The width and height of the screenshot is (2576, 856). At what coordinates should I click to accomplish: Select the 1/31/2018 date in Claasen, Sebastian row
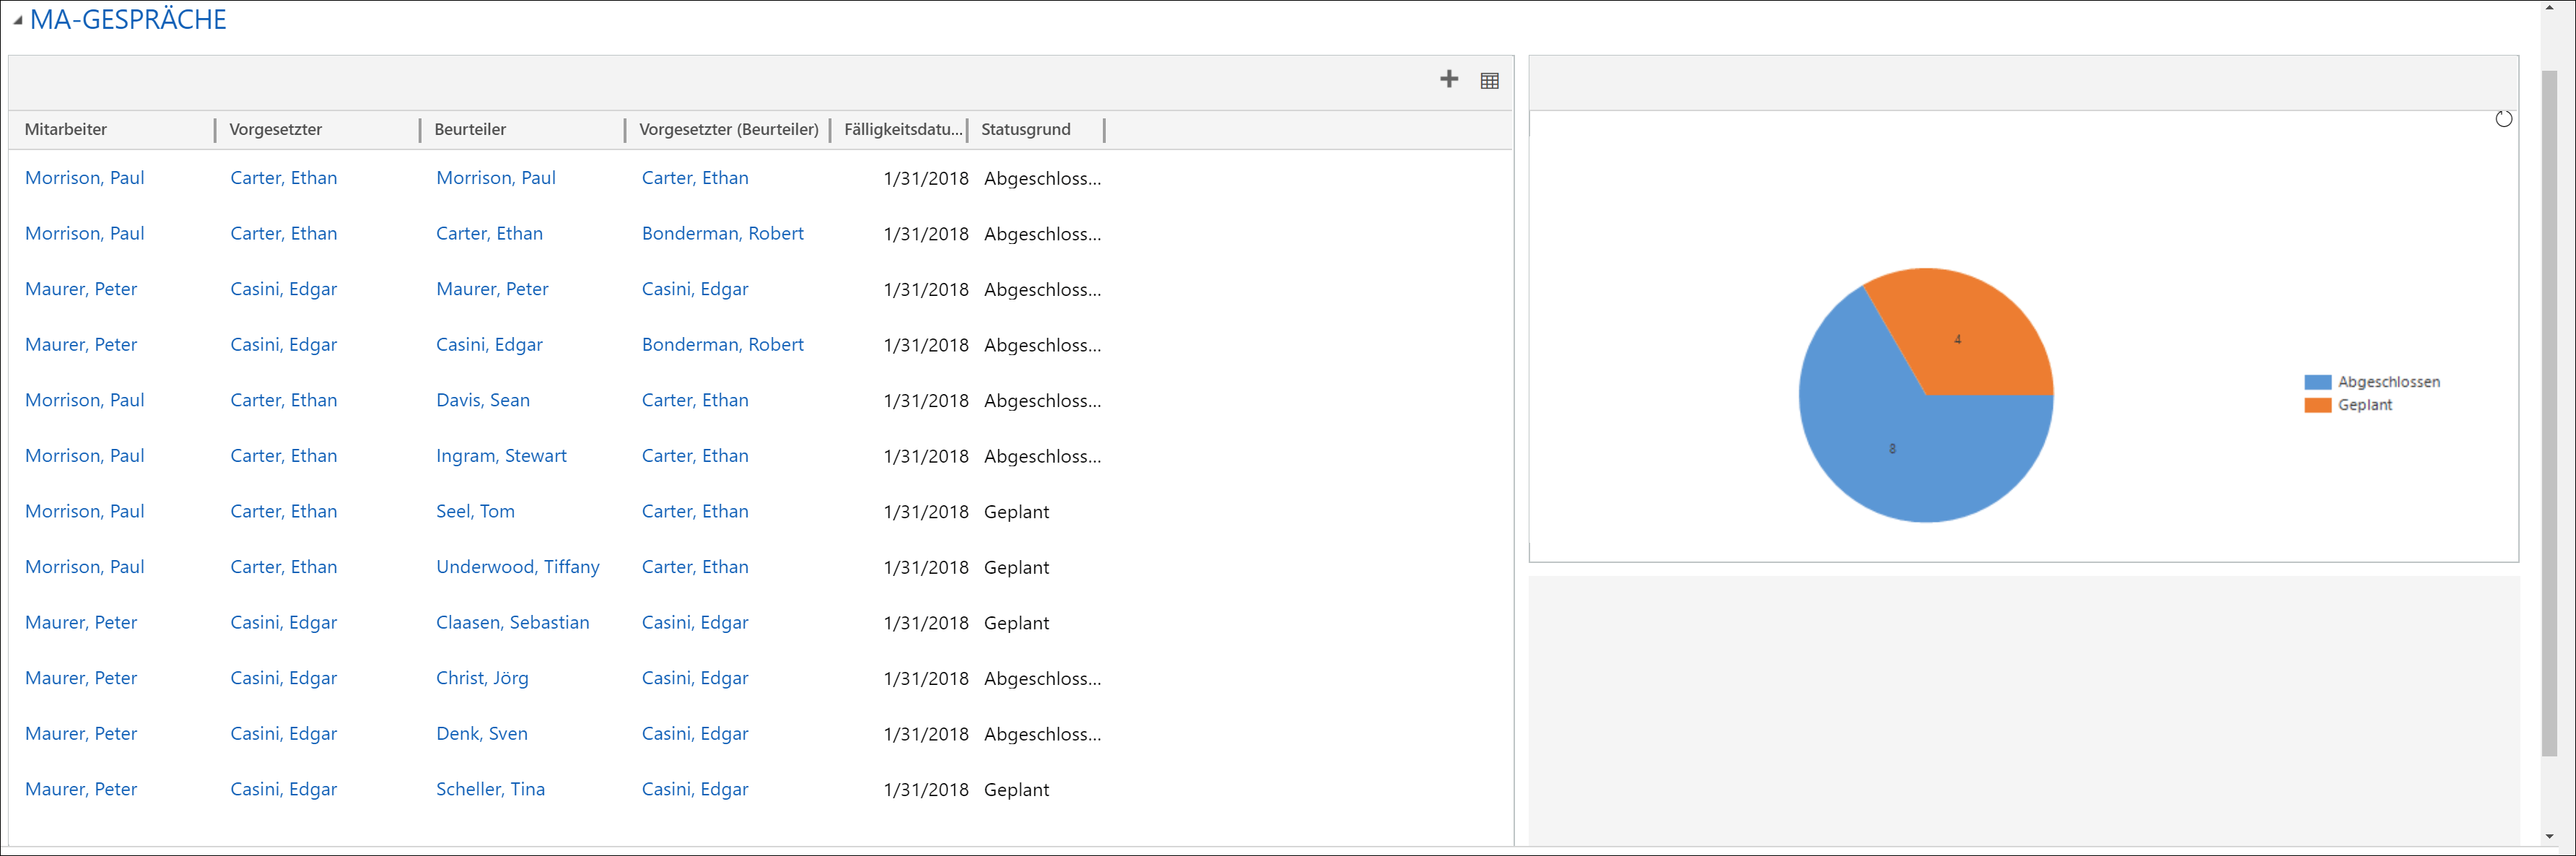click(x=926, y=623)
